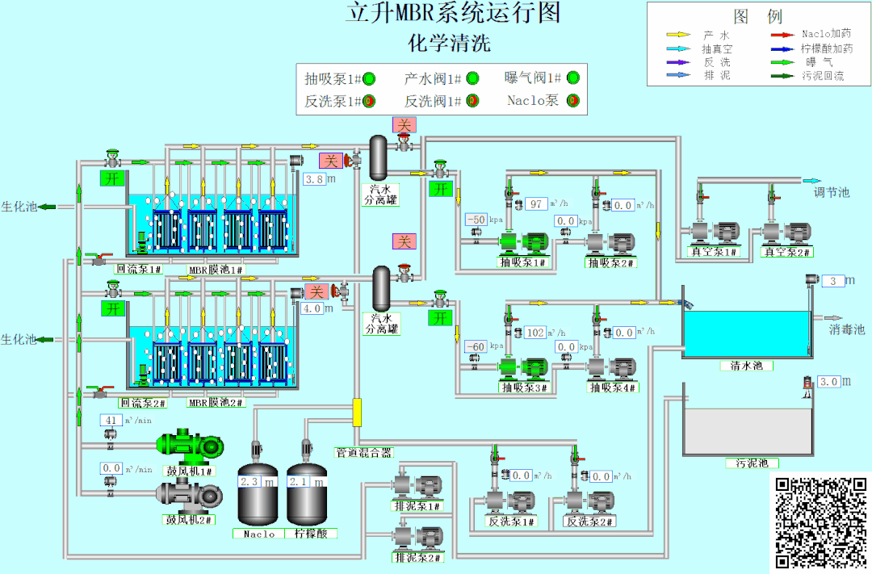Click the Naclo tank 2.3 m level
The image size is (872, 574).
point(249,482)
